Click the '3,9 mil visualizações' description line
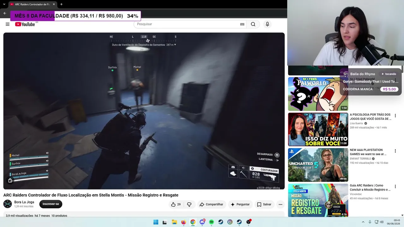The image size is (404, 227). coord(36,216)
